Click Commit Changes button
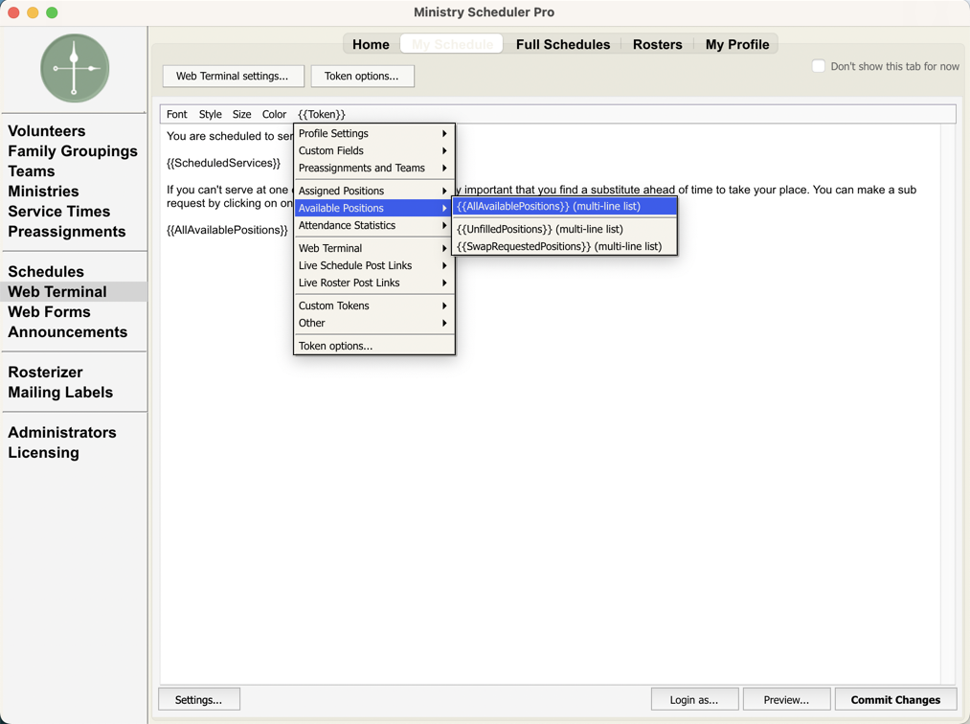 [895, 700]
